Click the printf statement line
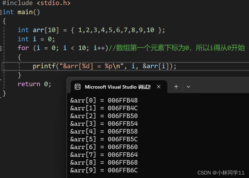The width and height of the screenshot is (249, 178). pyautogui.click(x=105, y=66)
